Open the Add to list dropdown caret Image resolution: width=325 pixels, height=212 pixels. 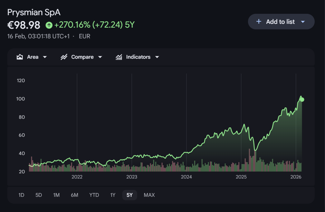(x=303, y=22)
